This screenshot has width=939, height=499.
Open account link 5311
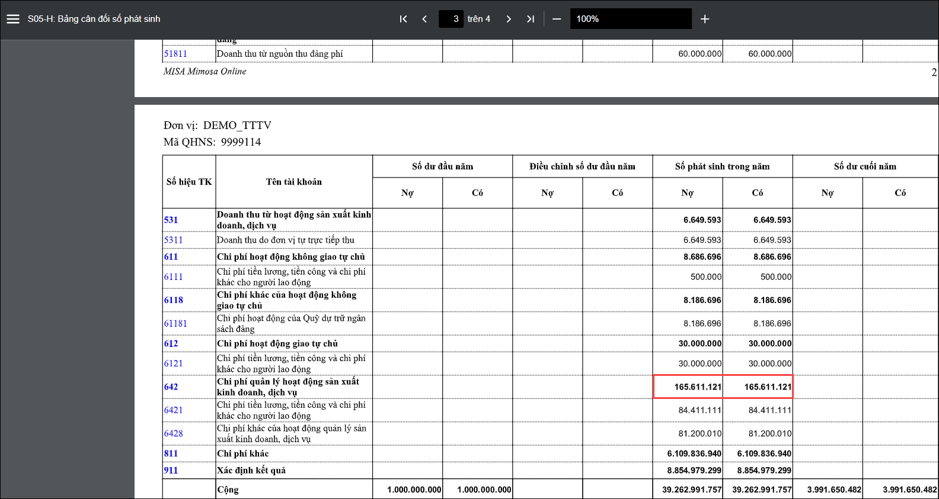(173, 240)
